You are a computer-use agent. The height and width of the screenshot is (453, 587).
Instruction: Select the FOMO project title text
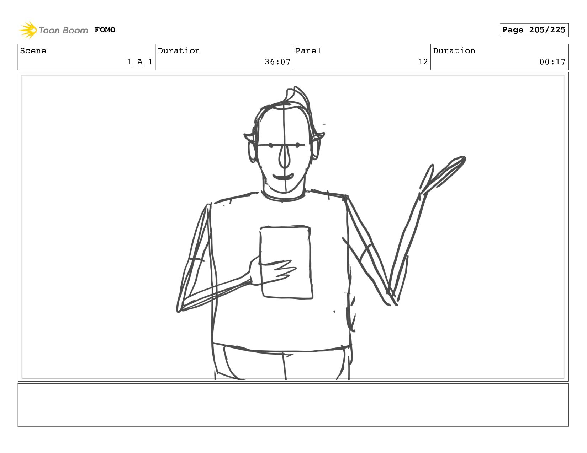pos(105,30)
